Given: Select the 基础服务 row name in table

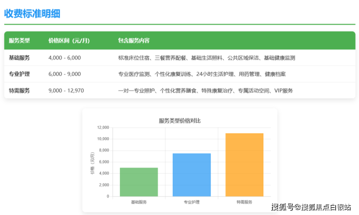Looking at the screenshot, I should [19, 58].
